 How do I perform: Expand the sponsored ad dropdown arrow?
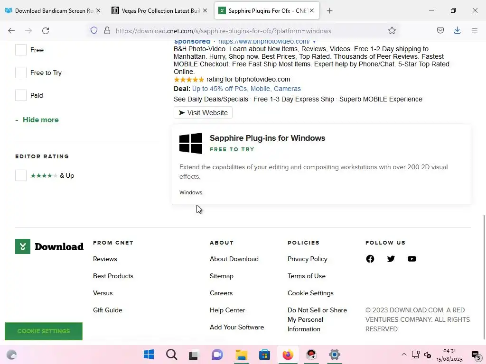(314, 42)
